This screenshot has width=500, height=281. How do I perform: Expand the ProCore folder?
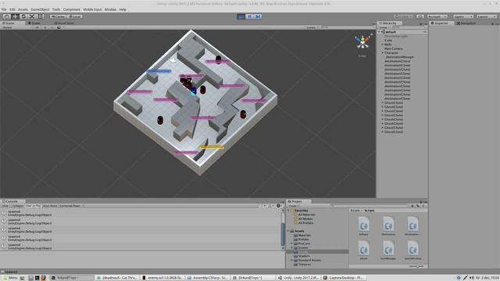pos(291,244)
